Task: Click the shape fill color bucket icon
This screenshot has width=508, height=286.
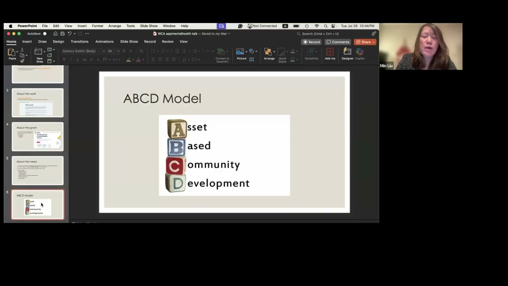Action: tap(292, 51)
